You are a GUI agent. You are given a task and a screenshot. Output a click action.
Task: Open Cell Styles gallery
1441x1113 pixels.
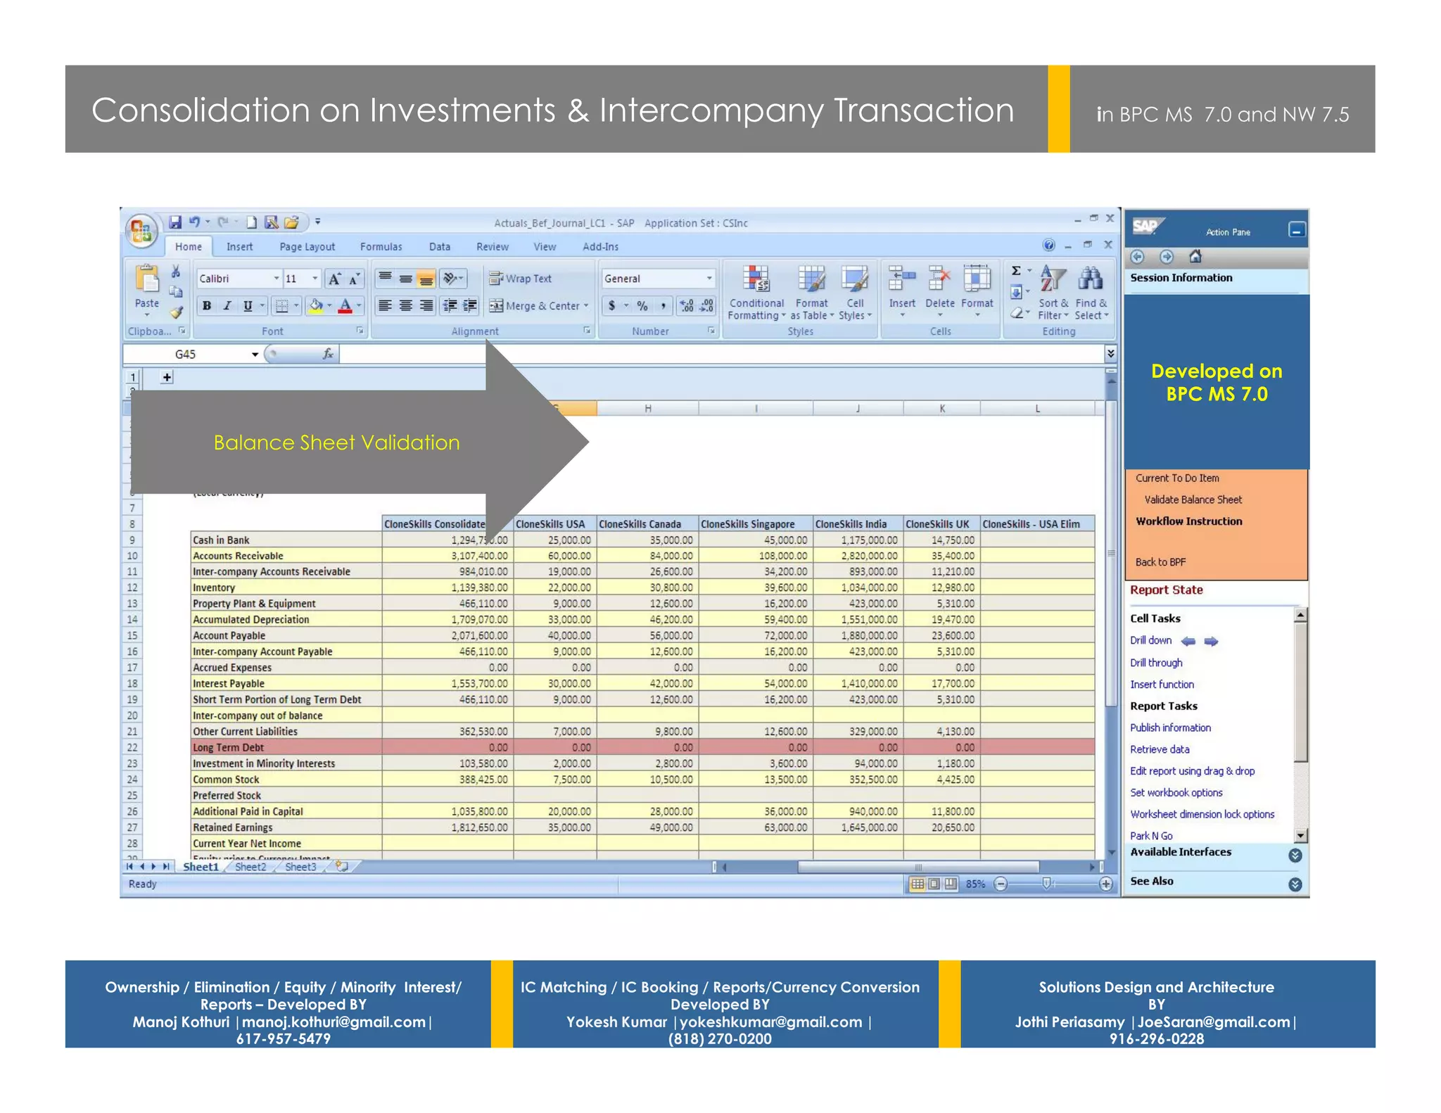(x=855, y=293)
